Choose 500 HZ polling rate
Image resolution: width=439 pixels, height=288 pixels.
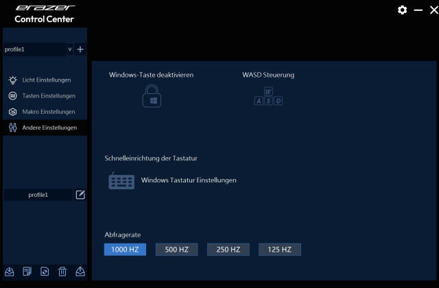[176, 250]
